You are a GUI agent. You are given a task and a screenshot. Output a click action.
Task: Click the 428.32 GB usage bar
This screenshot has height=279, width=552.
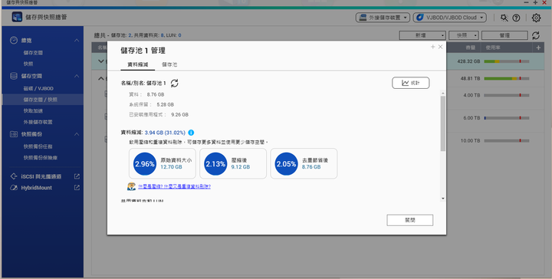point(507,61)
